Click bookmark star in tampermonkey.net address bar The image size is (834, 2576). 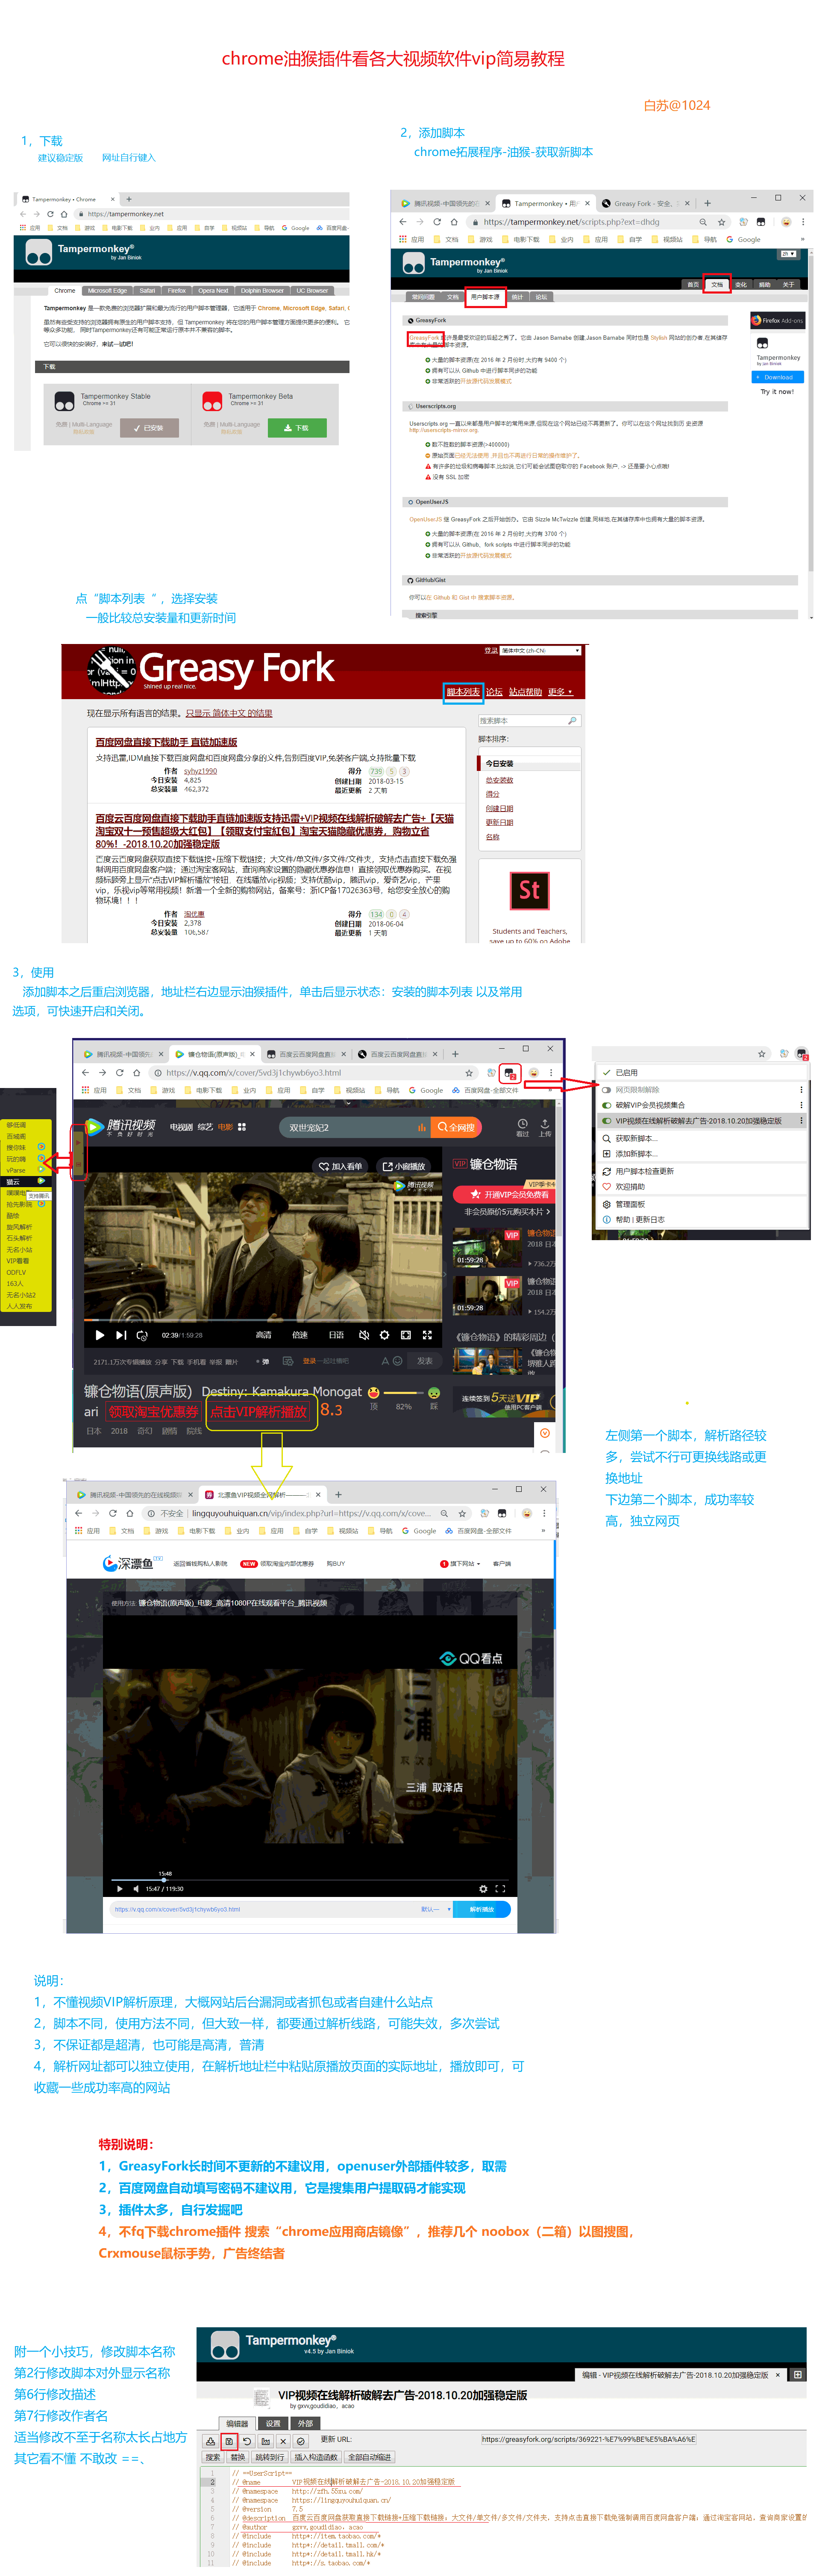click(721, 222)
